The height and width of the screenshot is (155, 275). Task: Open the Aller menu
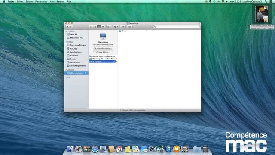coord(52,1)
